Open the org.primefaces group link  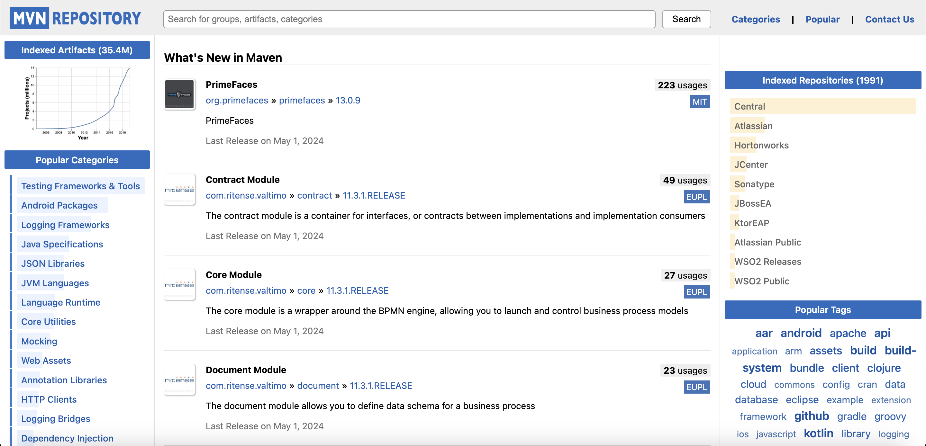click(x=237, y=100)
